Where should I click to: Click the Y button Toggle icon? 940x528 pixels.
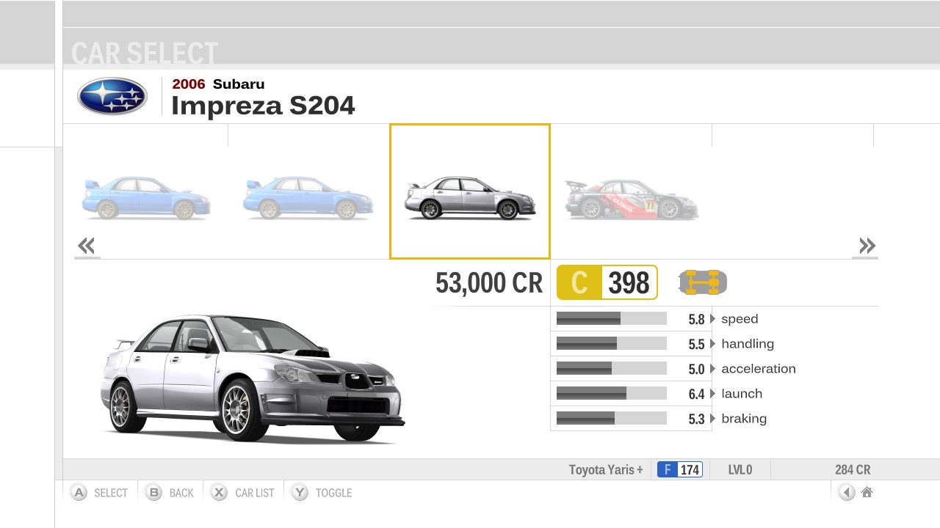[300, 492]
